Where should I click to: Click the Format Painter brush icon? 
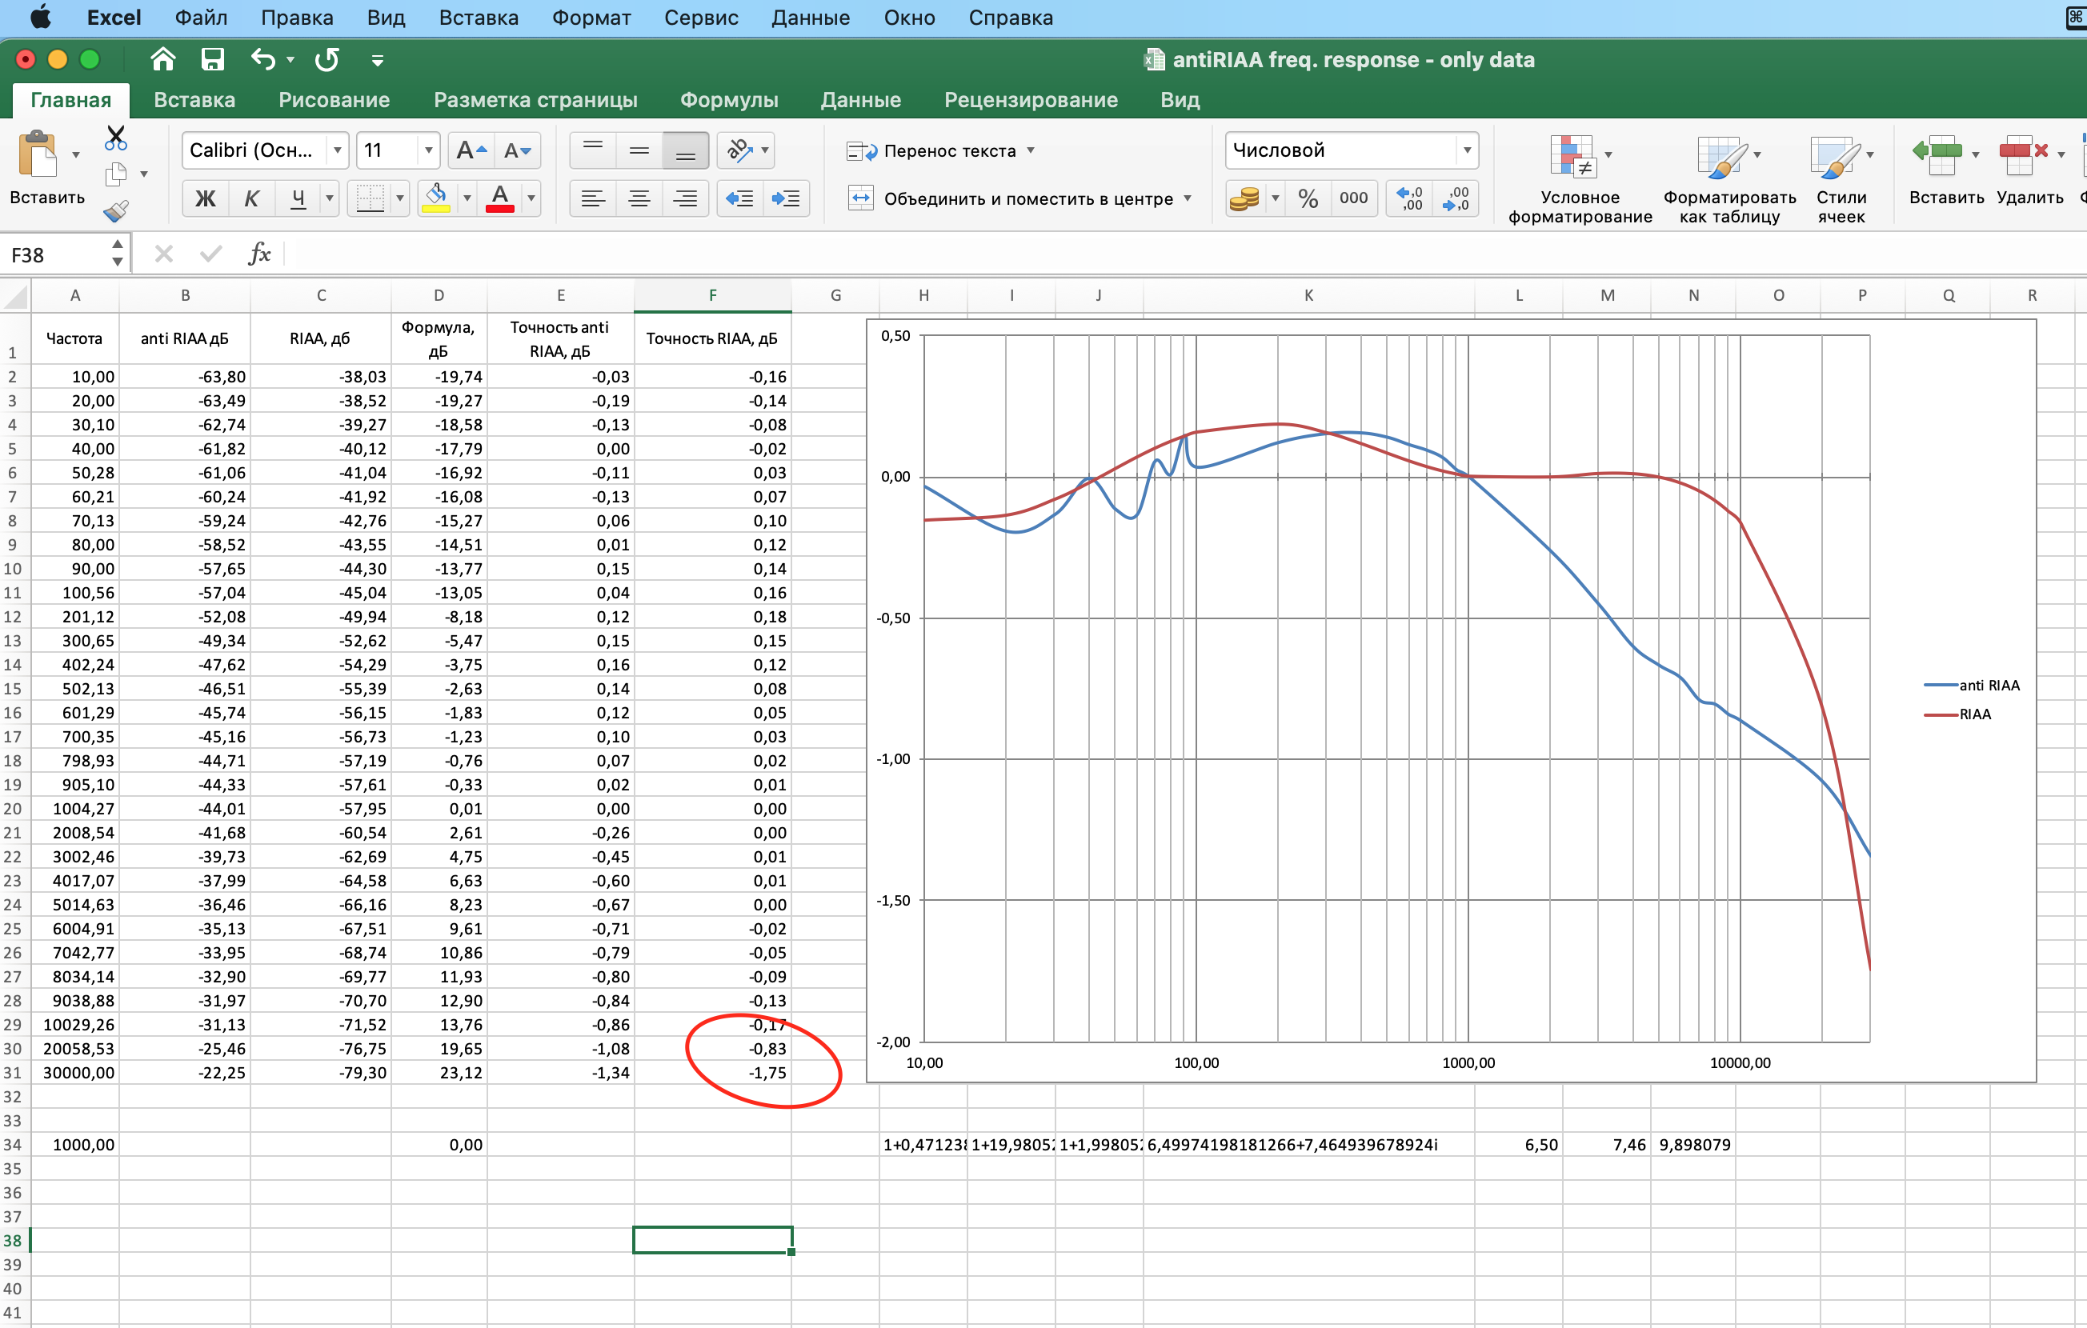(x=115, y=210)
